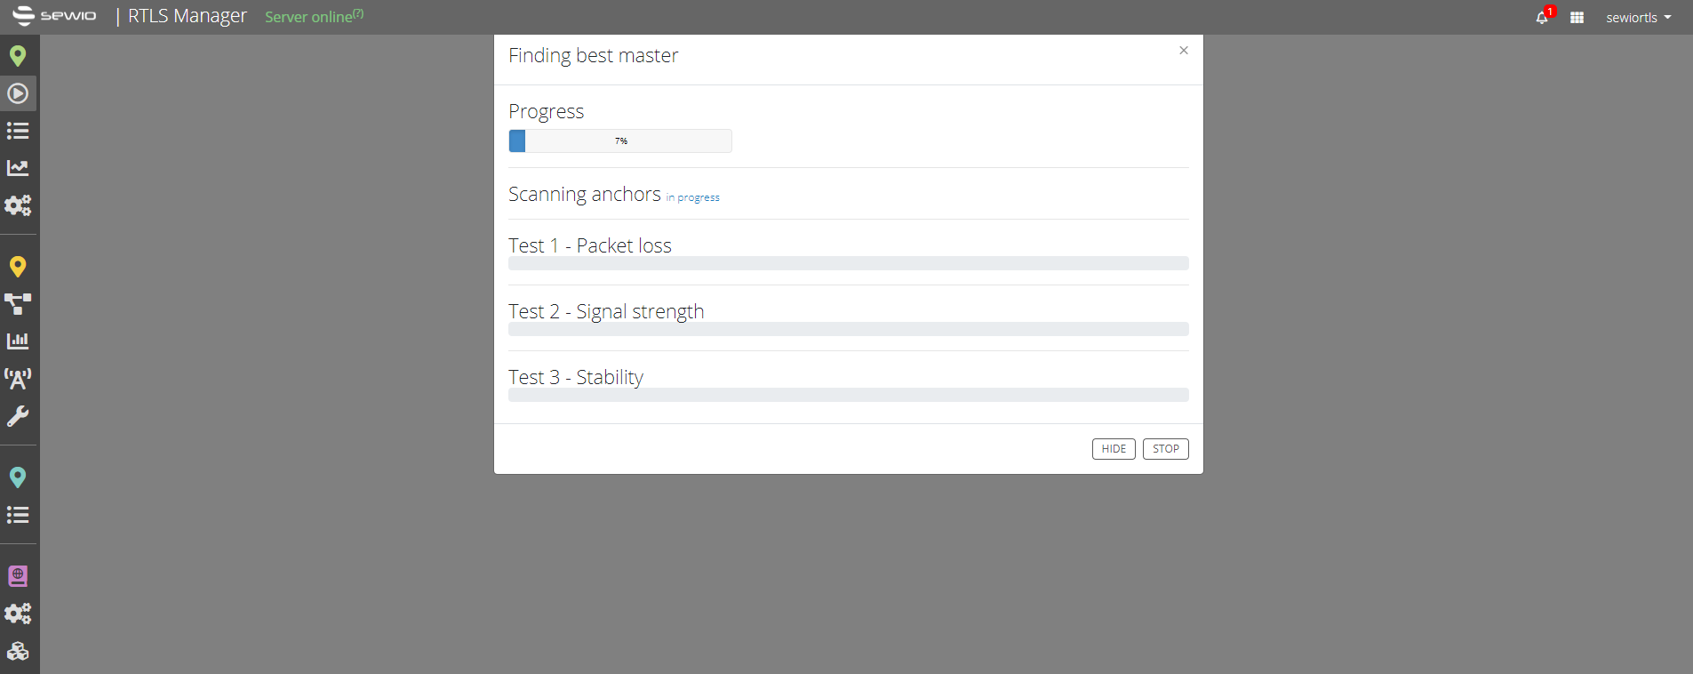1693x674 pixels.
Task: Open the apps grid icon in top bar
Action: [x=1577, y=17]
